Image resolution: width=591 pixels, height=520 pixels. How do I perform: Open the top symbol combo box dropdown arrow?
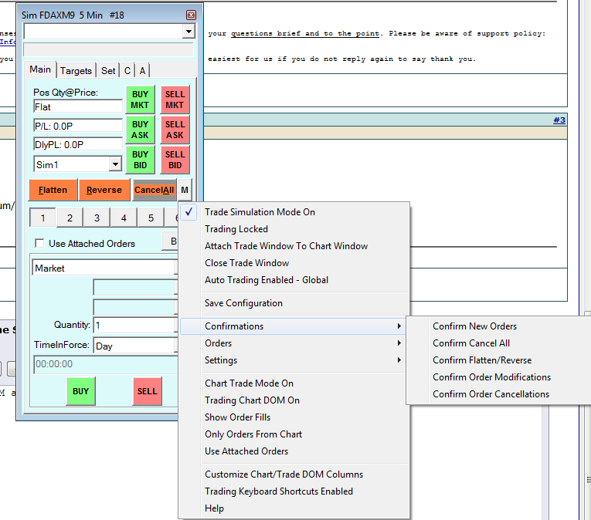click(189, 32)
